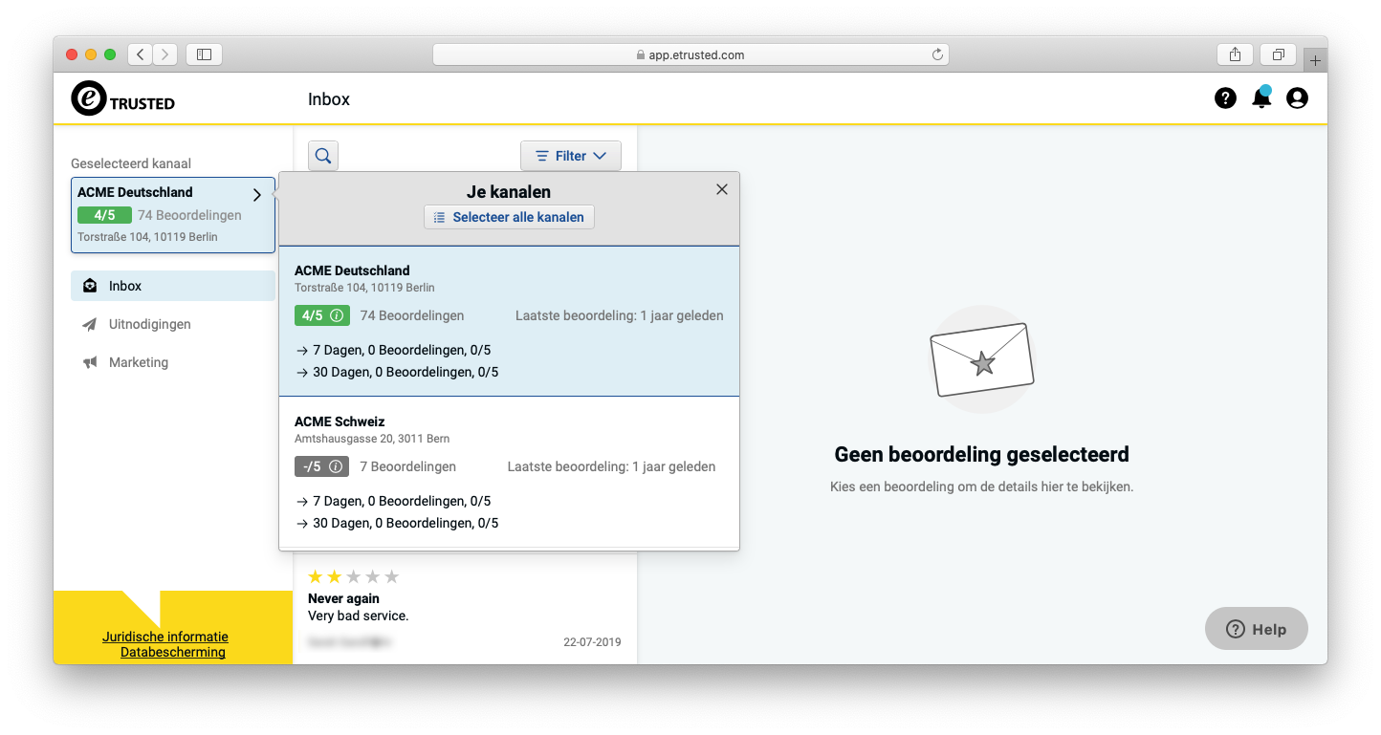Viewport: 1381px width, 735px height.
Task: Click the envelope star illustration
Action: (x=982, y=359)
